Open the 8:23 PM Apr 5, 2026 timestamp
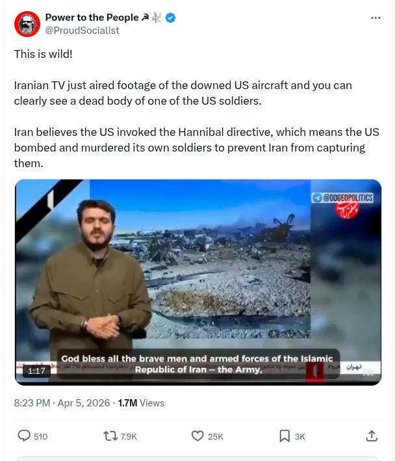Viewport: 395px width, 461px height. tap(62, 402)
